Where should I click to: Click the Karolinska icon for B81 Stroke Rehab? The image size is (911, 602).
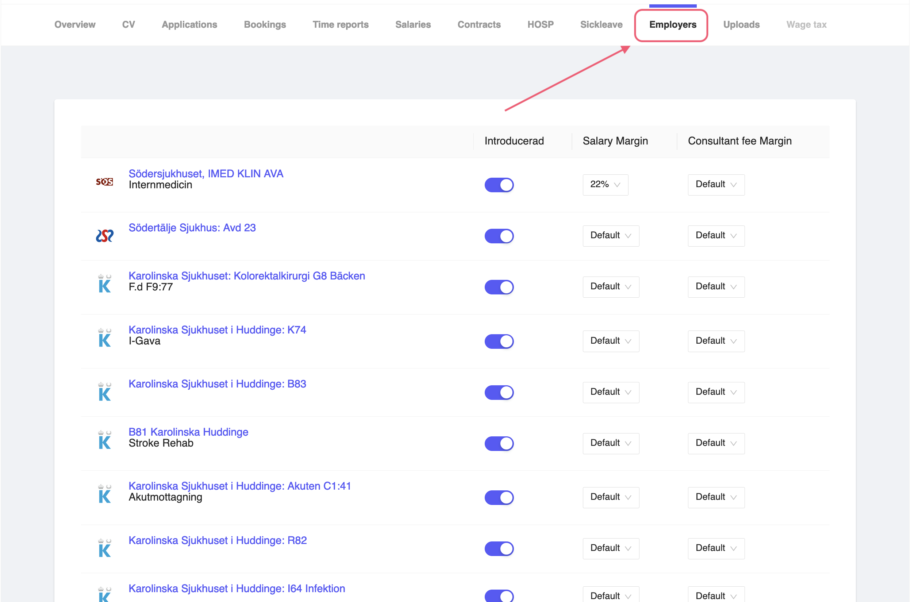[104, 440]
